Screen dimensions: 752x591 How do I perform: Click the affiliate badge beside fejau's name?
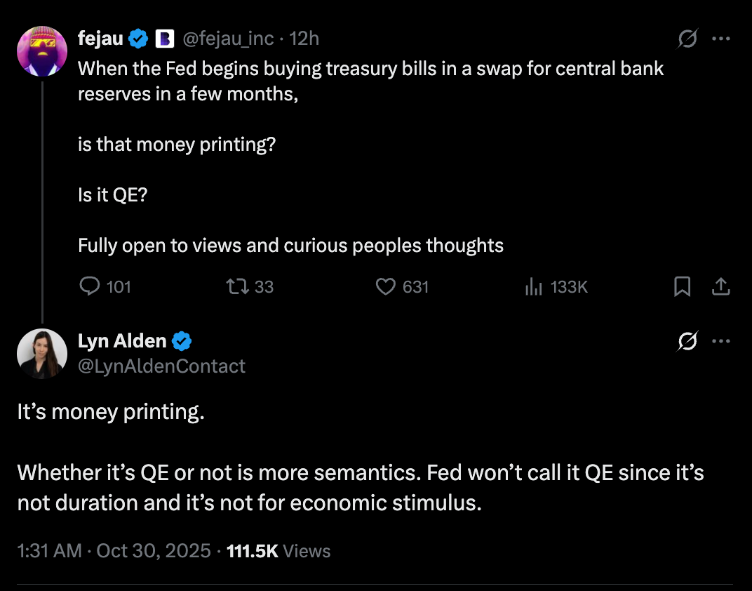tap(163, 39)
